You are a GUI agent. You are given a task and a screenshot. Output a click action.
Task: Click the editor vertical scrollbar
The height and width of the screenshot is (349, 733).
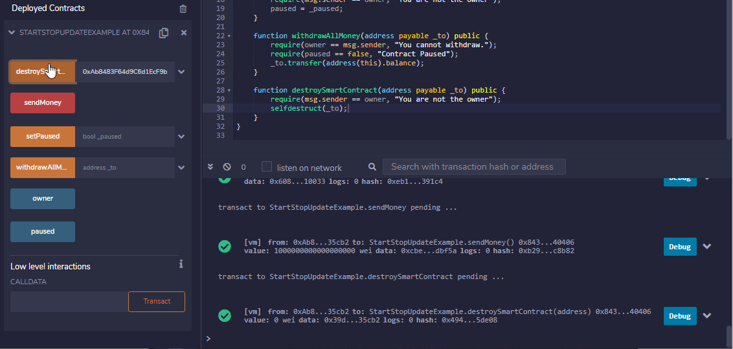tap(730, 69)
